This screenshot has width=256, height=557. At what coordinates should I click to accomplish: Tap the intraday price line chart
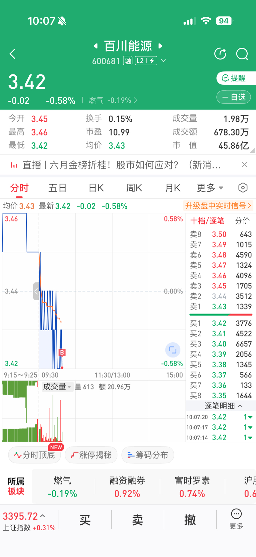coord(94,291)
